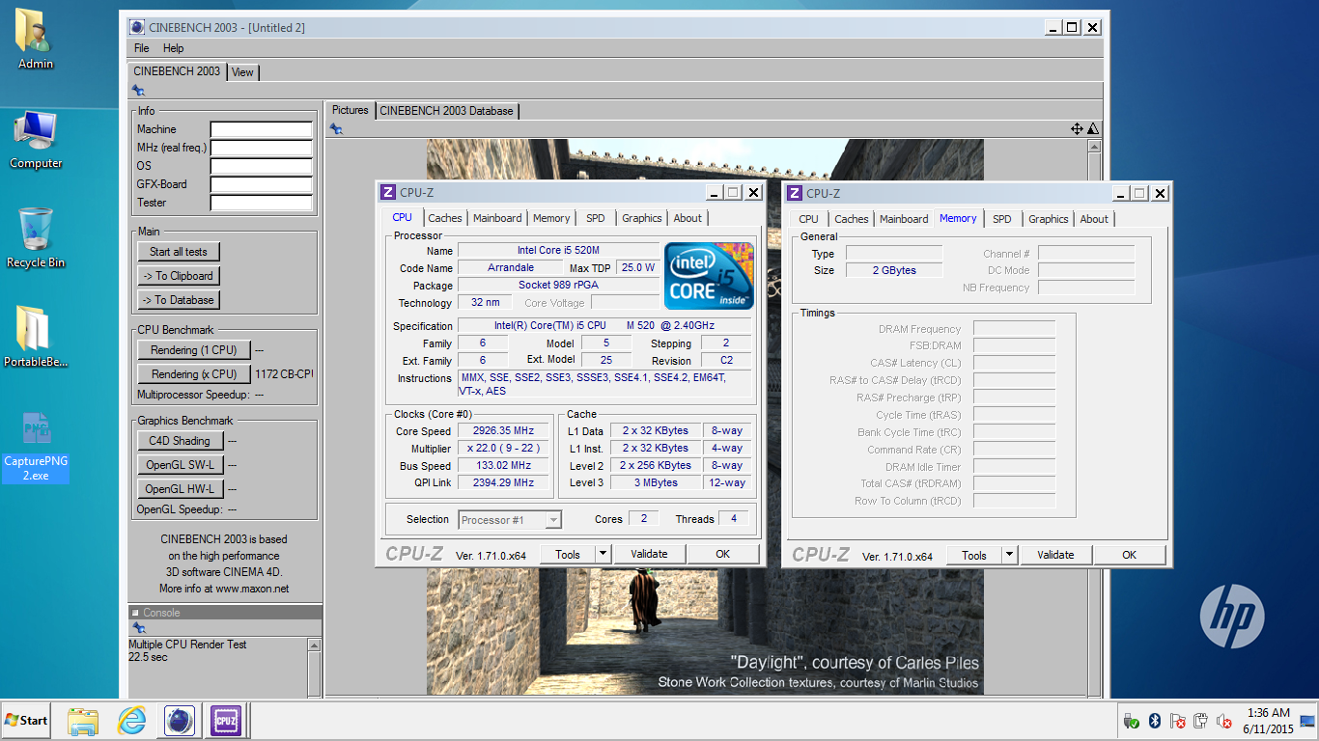1319x741 pixels.
Task: Run the OpenGL SW-L benchmark
Action: click(181, 465)
